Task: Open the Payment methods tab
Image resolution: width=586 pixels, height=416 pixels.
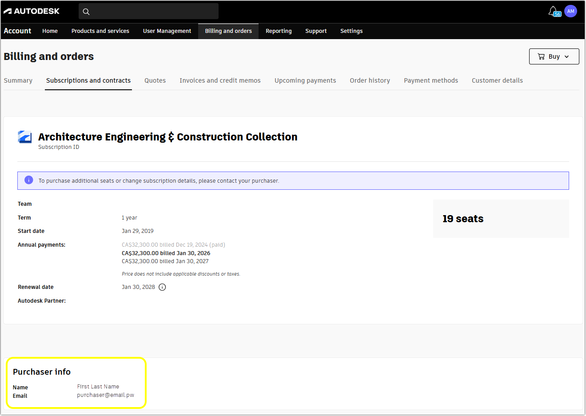Action: click(431, 80)
